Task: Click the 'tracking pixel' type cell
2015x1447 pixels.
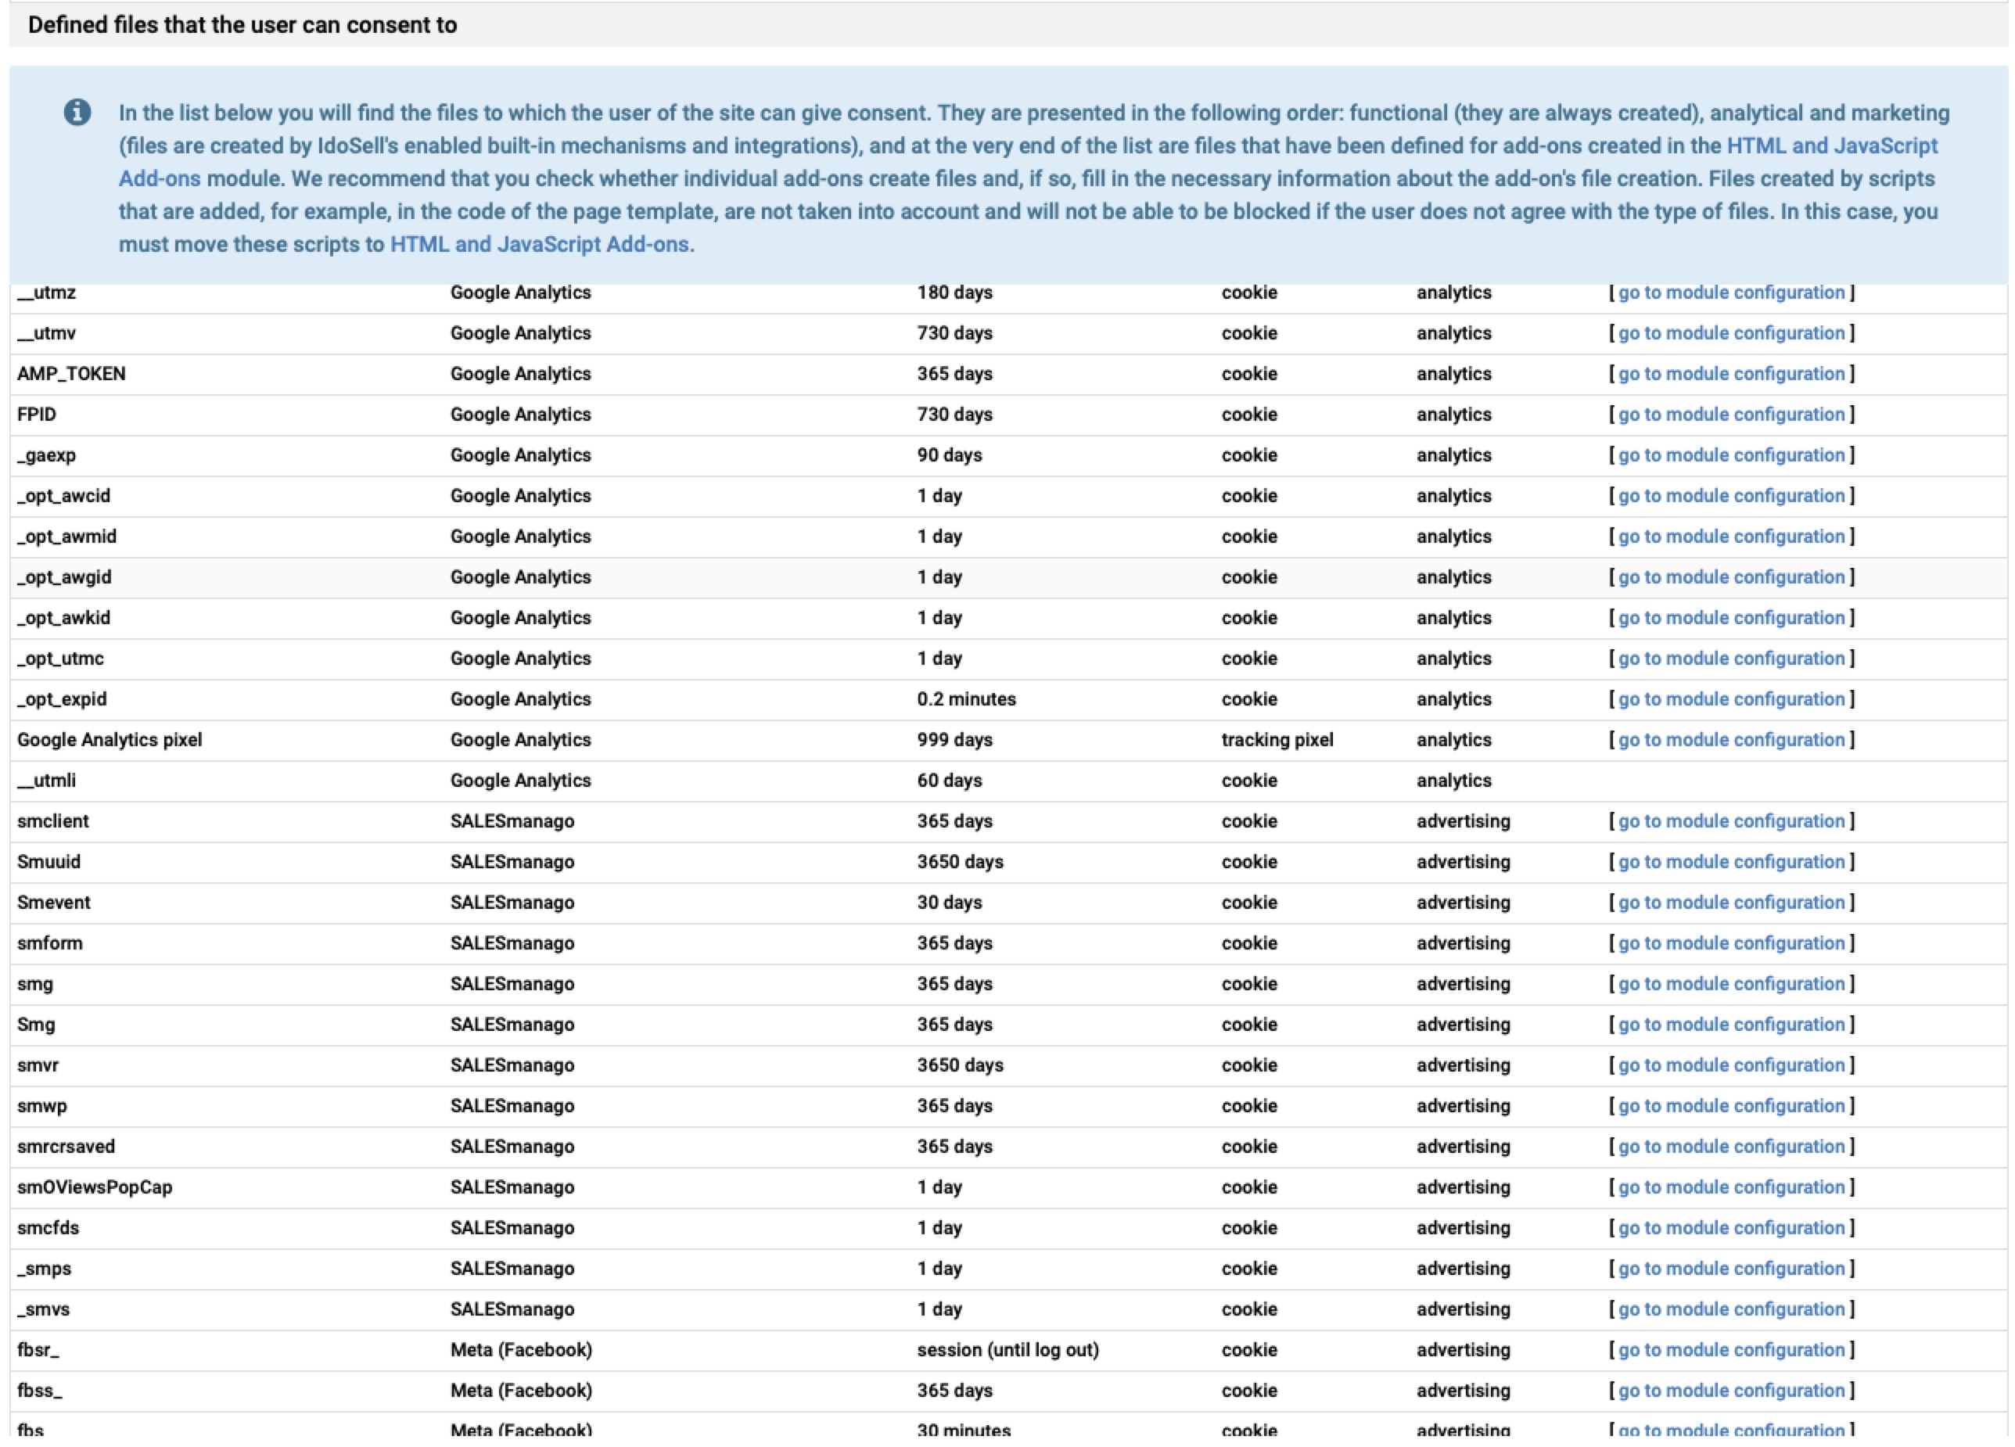Action: coord(1277,740)
